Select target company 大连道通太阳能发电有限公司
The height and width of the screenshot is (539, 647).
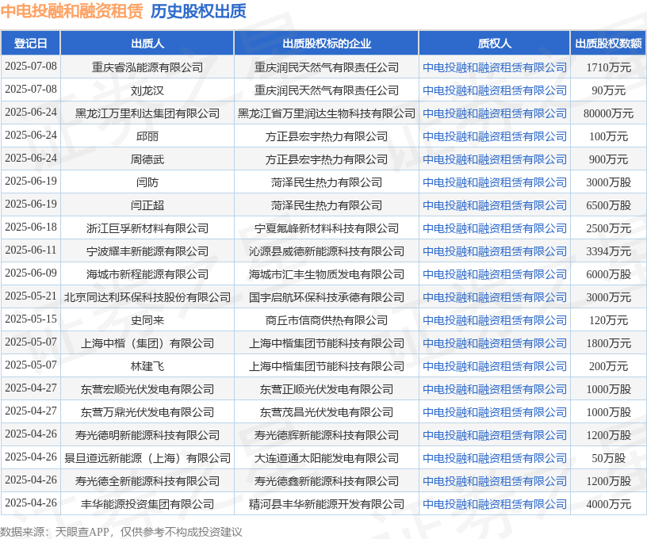(327, 458)
